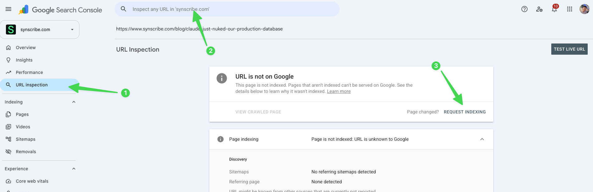Viewport: 593px width, 192px height.
Task: Click the Sitemaps tree icon
Action: [8, 139]
